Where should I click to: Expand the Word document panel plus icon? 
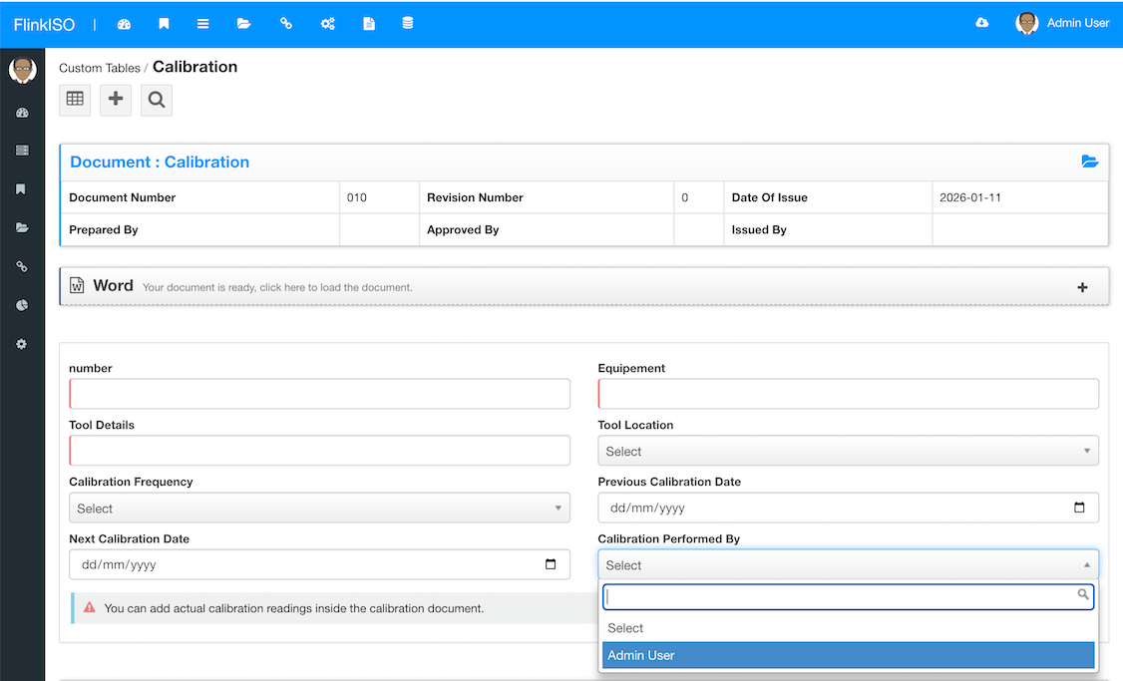point(1083,287)
